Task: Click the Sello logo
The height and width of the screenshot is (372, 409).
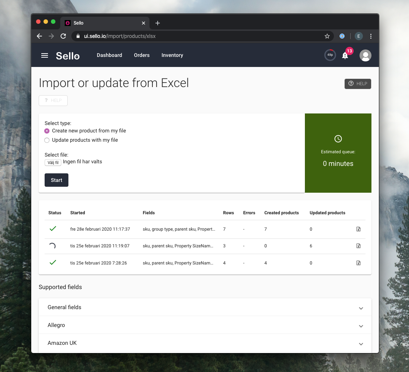Action: click(68, 55)
